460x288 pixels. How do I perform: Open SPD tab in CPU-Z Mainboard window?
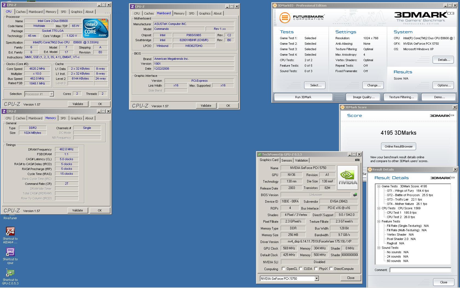point(192,13)
